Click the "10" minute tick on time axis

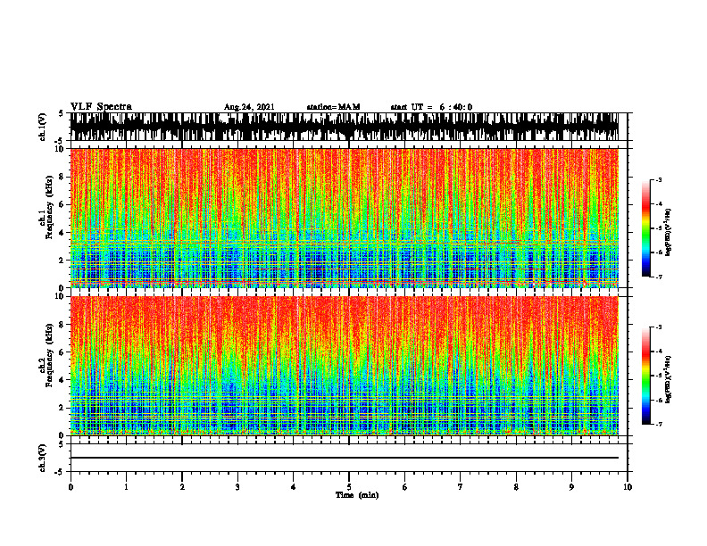click(628, 487)
